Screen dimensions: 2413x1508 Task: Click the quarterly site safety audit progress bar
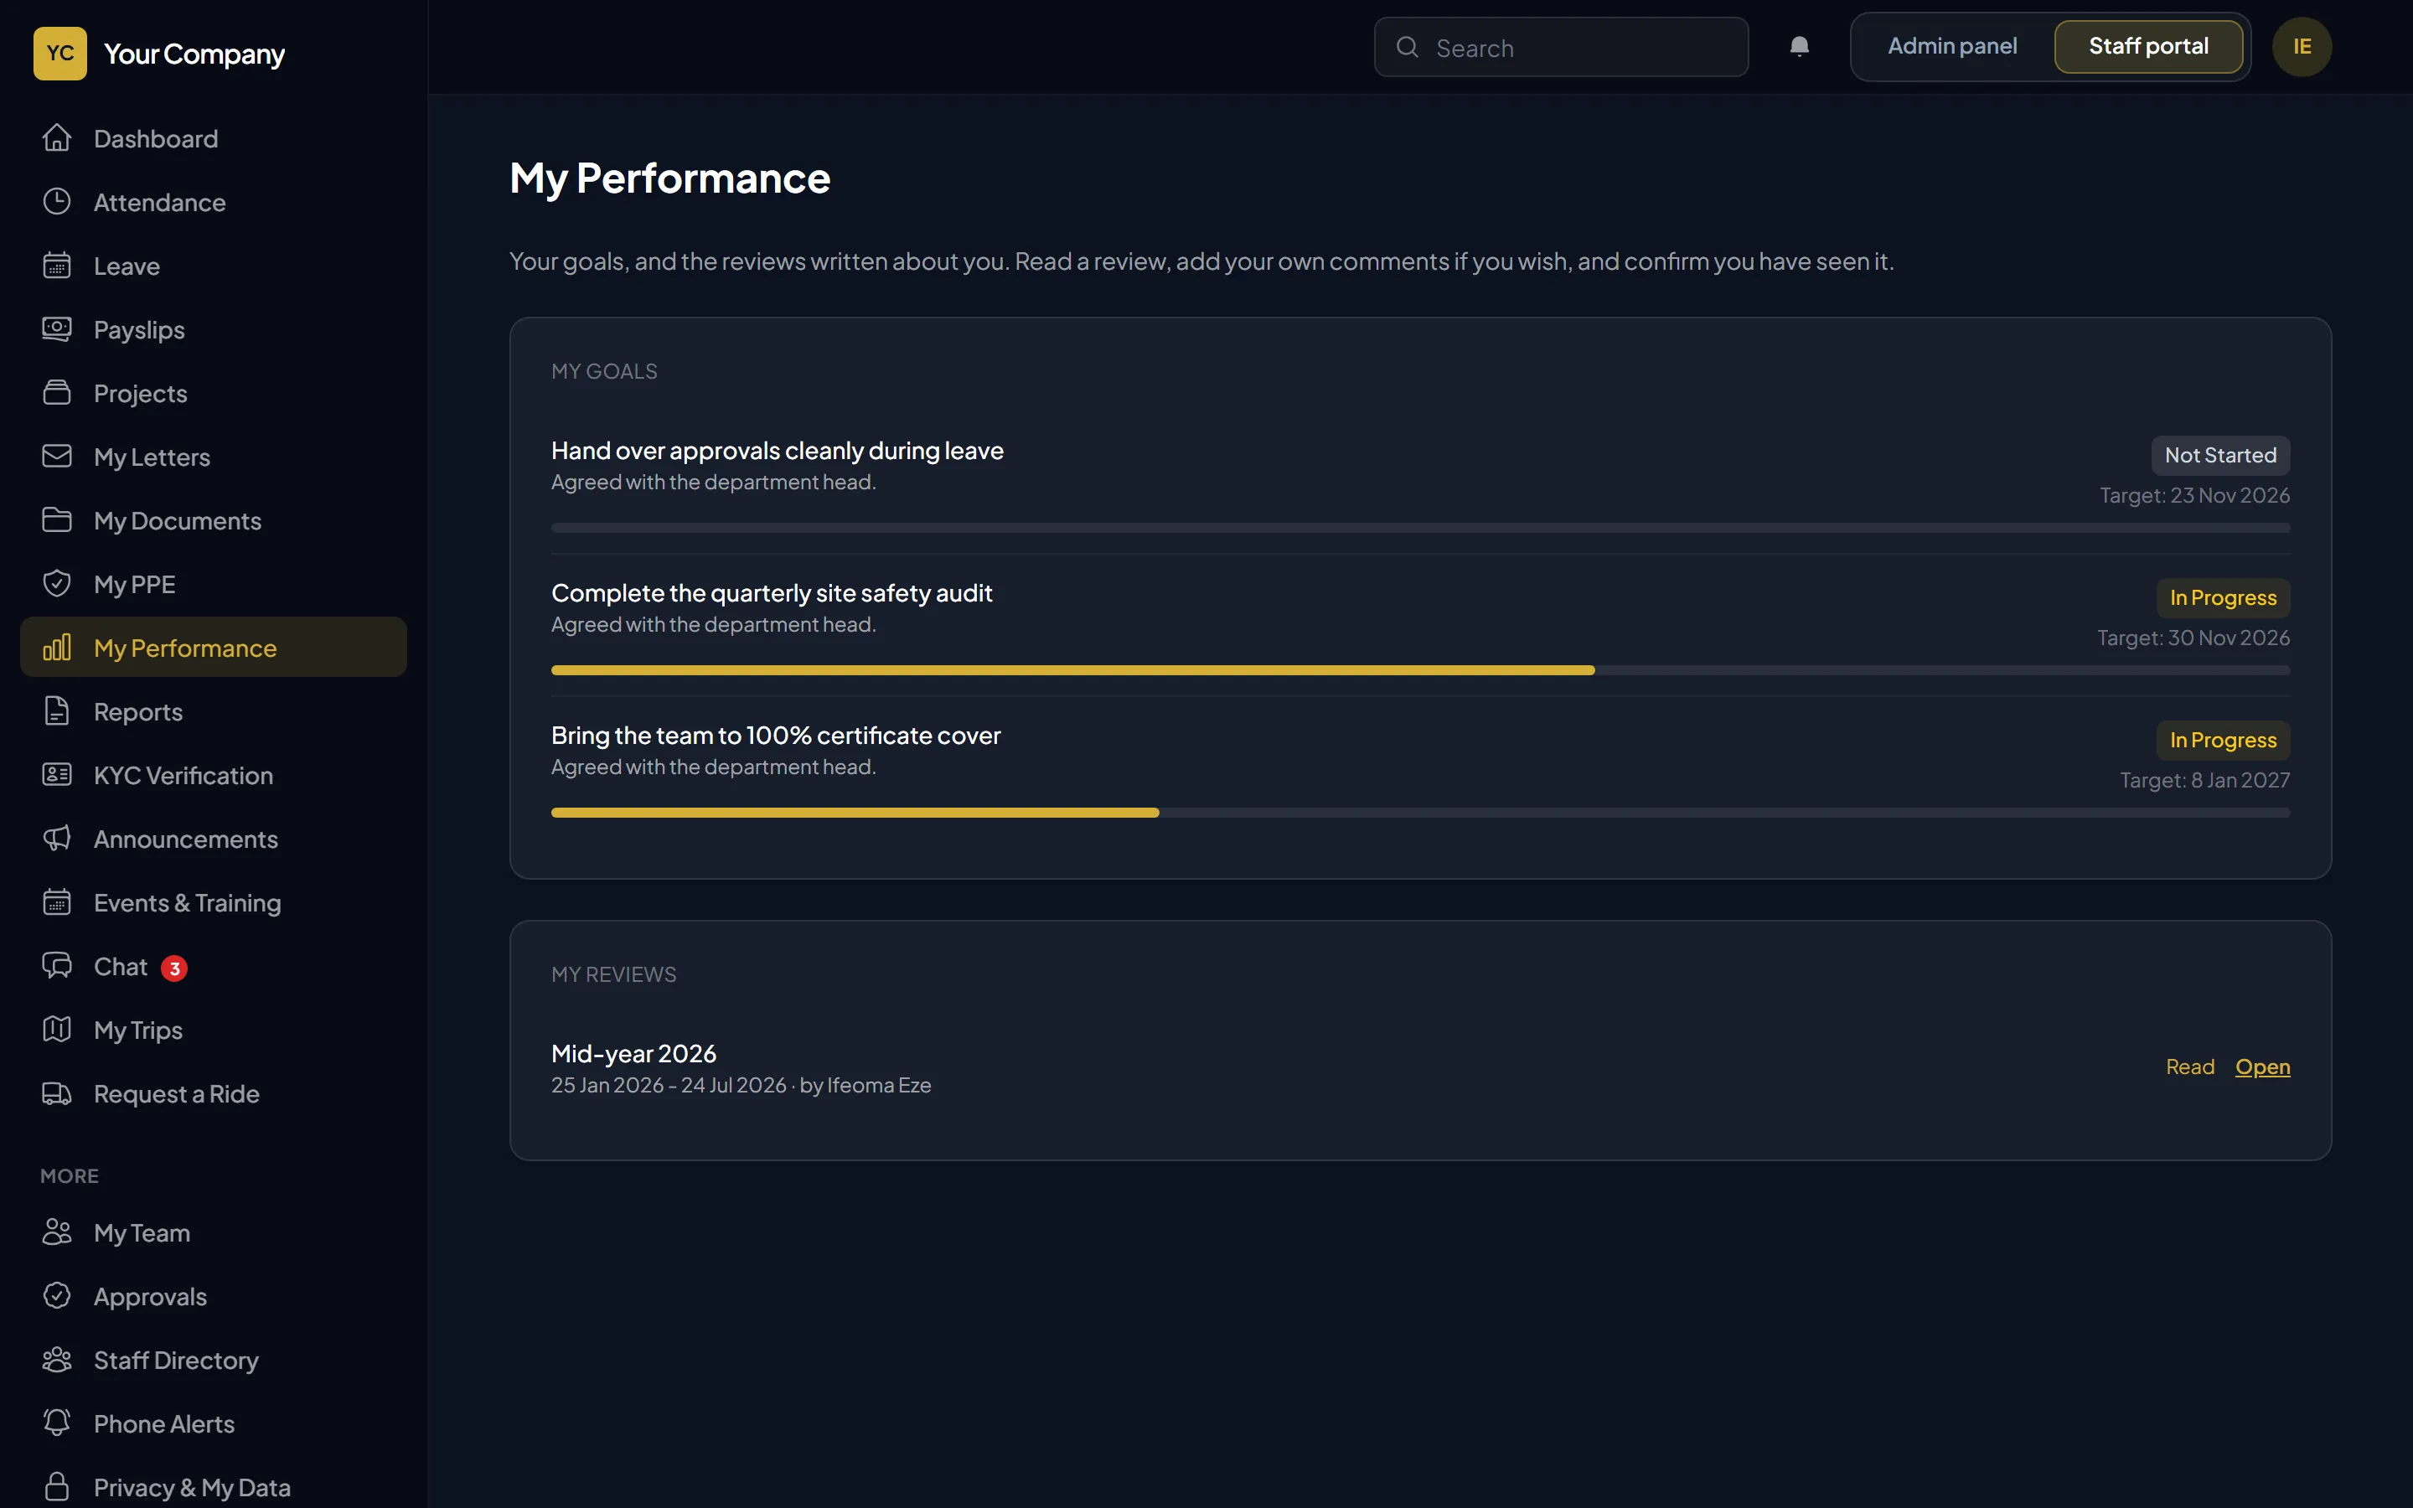point(1420,670)
